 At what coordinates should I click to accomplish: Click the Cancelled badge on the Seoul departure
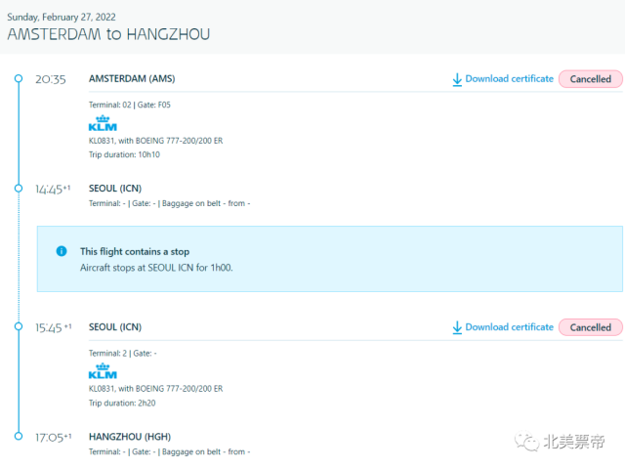[x=590, y=327]
